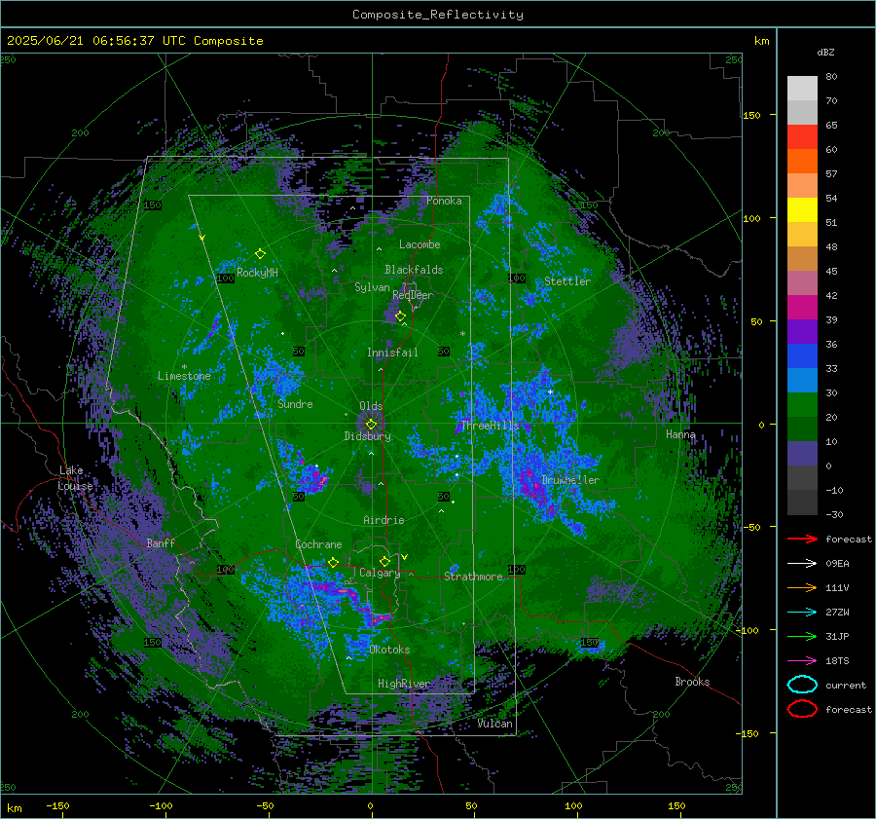
Task: Select the RedDeer city label
Action: [413, 295]
